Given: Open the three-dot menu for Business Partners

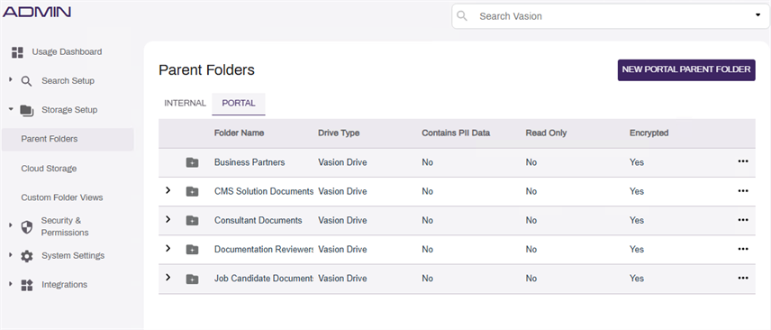Looking at the screenshot, I should click(x=743, y=161).
